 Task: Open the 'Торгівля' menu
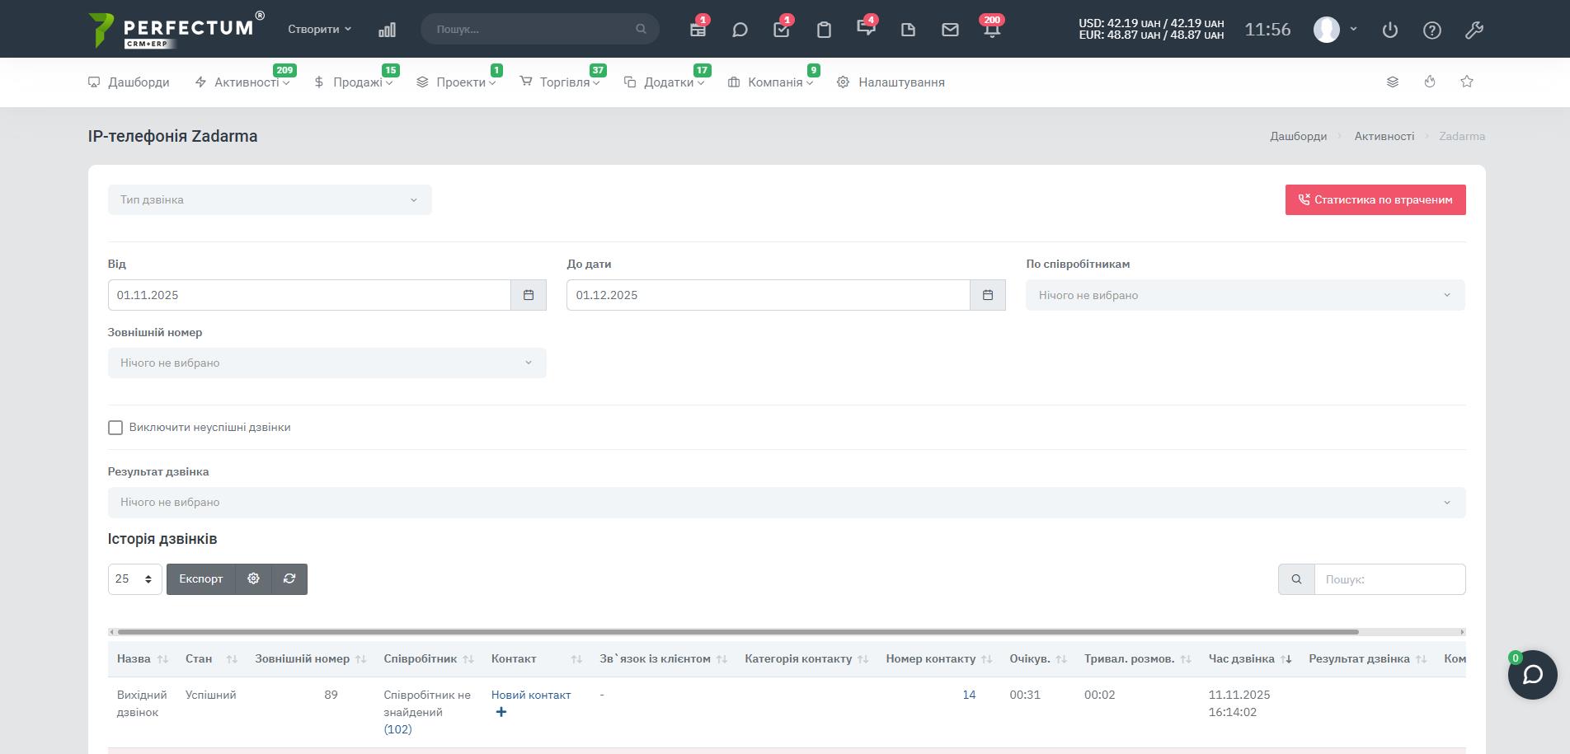pyautogui.click(x=565, y=82)
